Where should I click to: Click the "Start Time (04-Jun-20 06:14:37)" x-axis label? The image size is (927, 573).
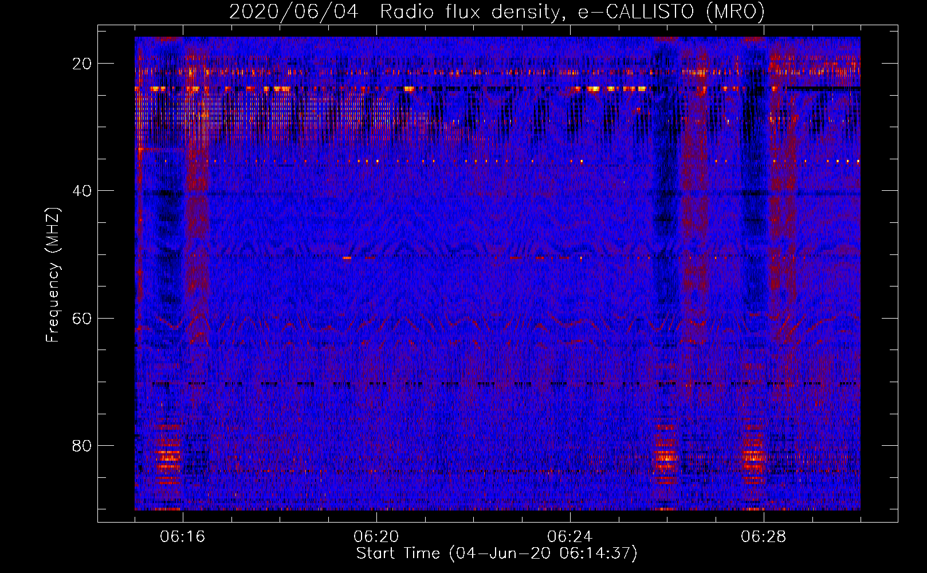coord(497,554)
